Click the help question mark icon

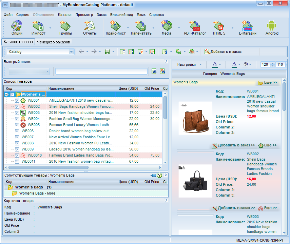(159, 175)
